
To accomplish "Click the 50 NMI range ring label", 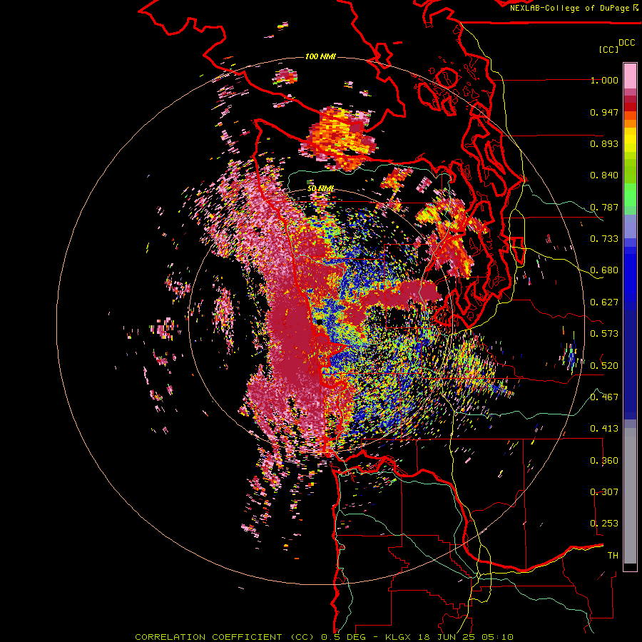I will point(320,189).
